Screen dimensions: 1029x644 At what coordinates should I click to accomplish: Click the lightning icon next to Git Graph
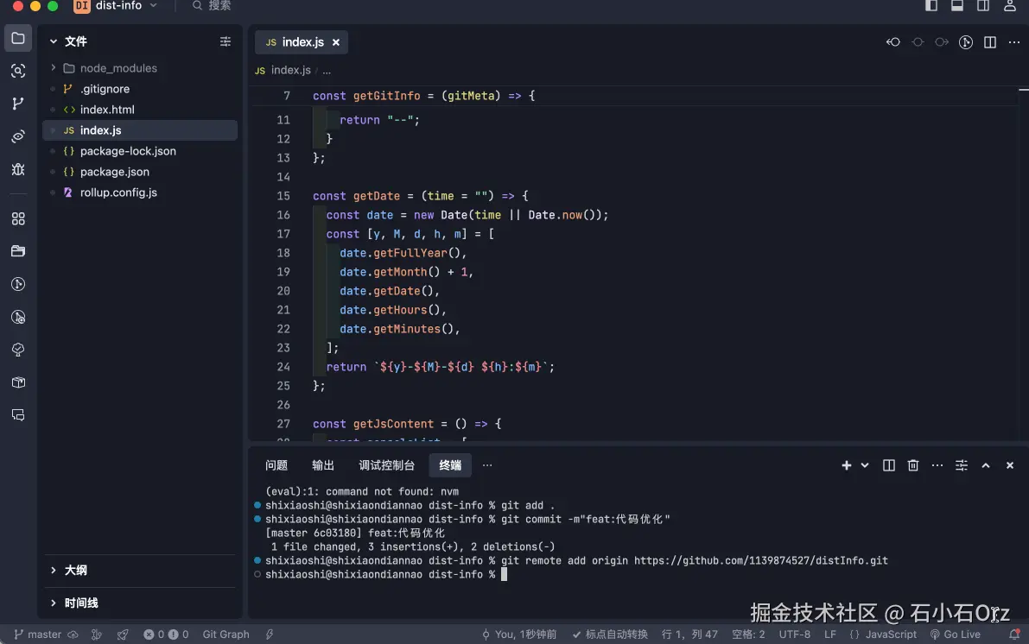pyautogui.click(x=270, y=635)
